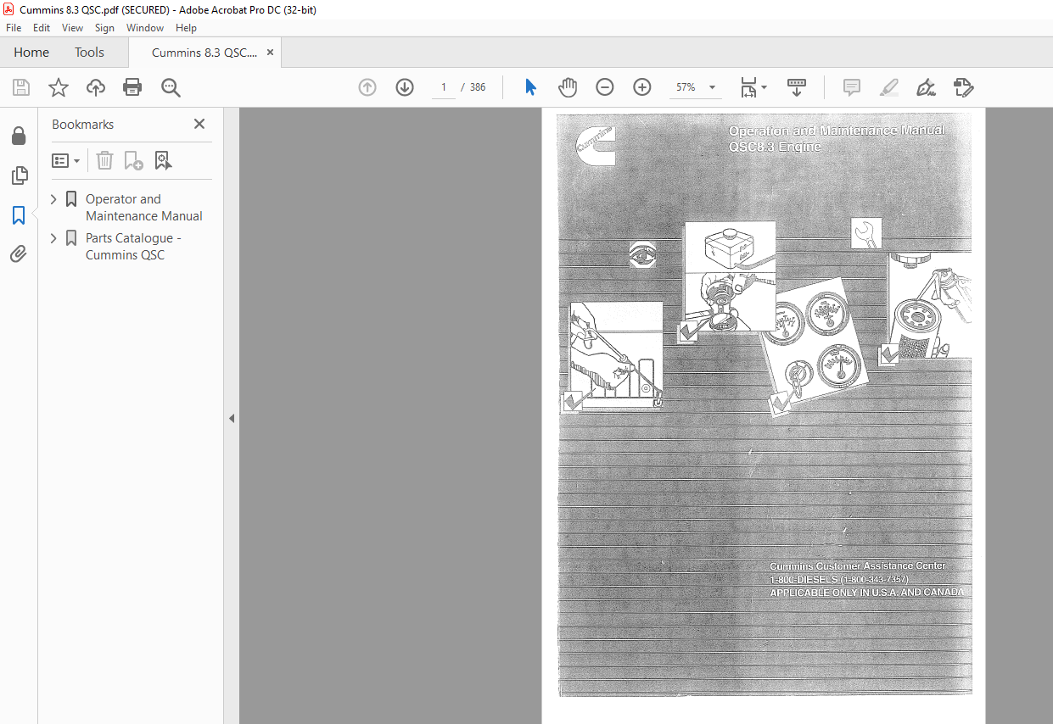The image size is (1053, 724).
Task: Open the File menu
Action: [14, 28]
